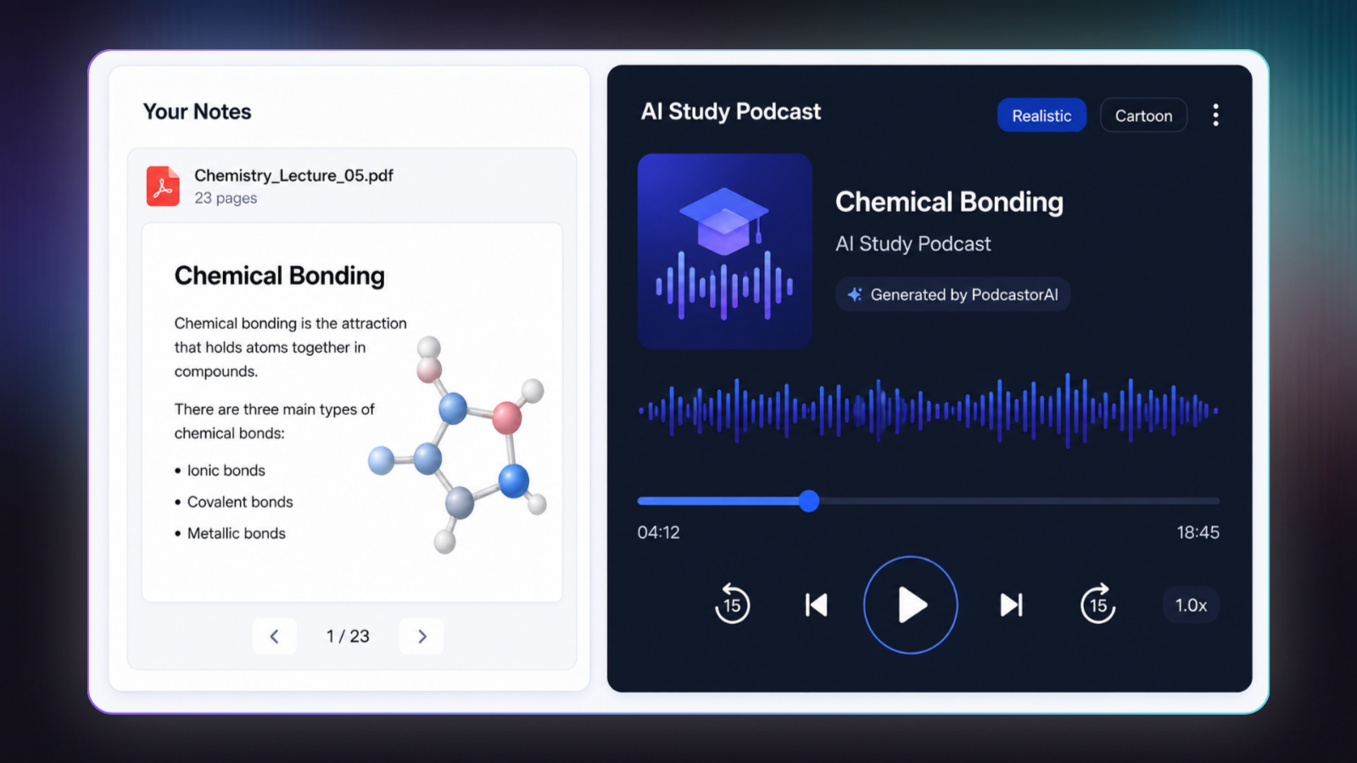Go to previous notes page
This screenshot has height=763, width=1357.
(274, 636)
